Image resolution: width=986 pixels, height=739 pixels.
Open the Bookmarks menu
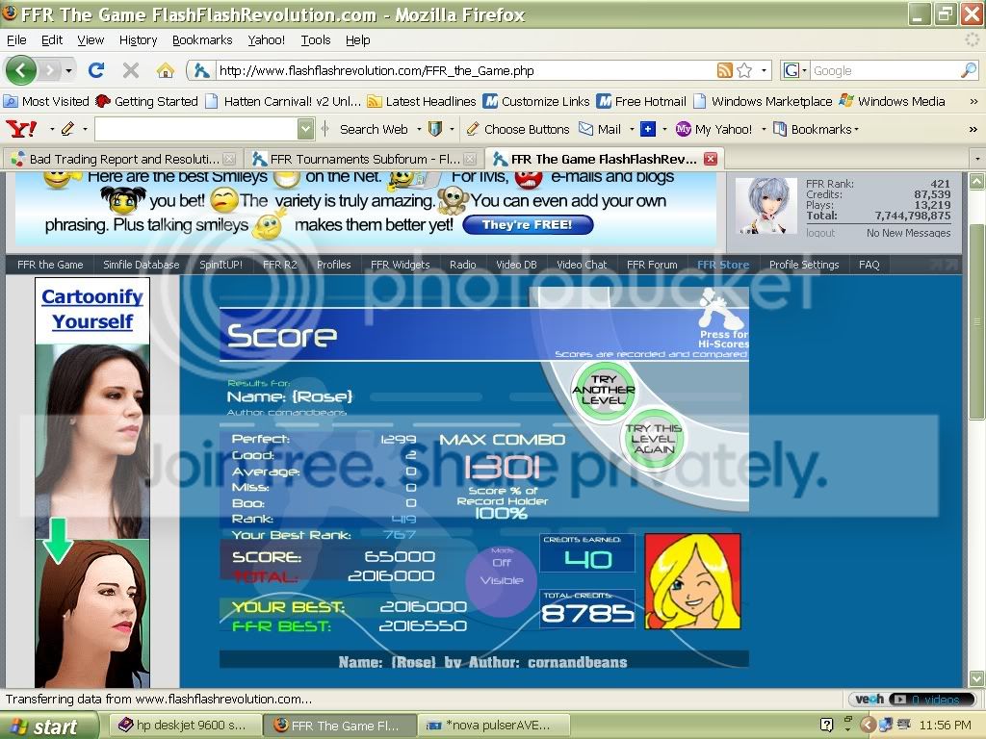(x=202, y=40)
